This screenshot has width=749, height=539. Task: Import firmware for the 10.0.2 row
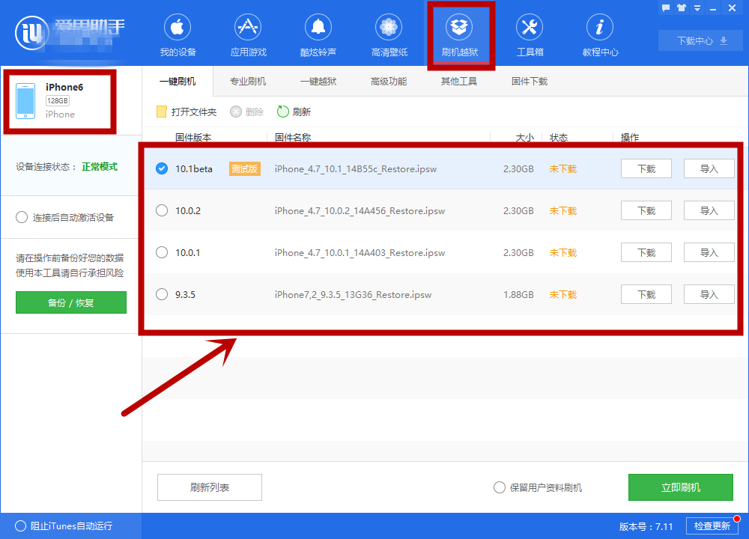(x=709, y=210)
